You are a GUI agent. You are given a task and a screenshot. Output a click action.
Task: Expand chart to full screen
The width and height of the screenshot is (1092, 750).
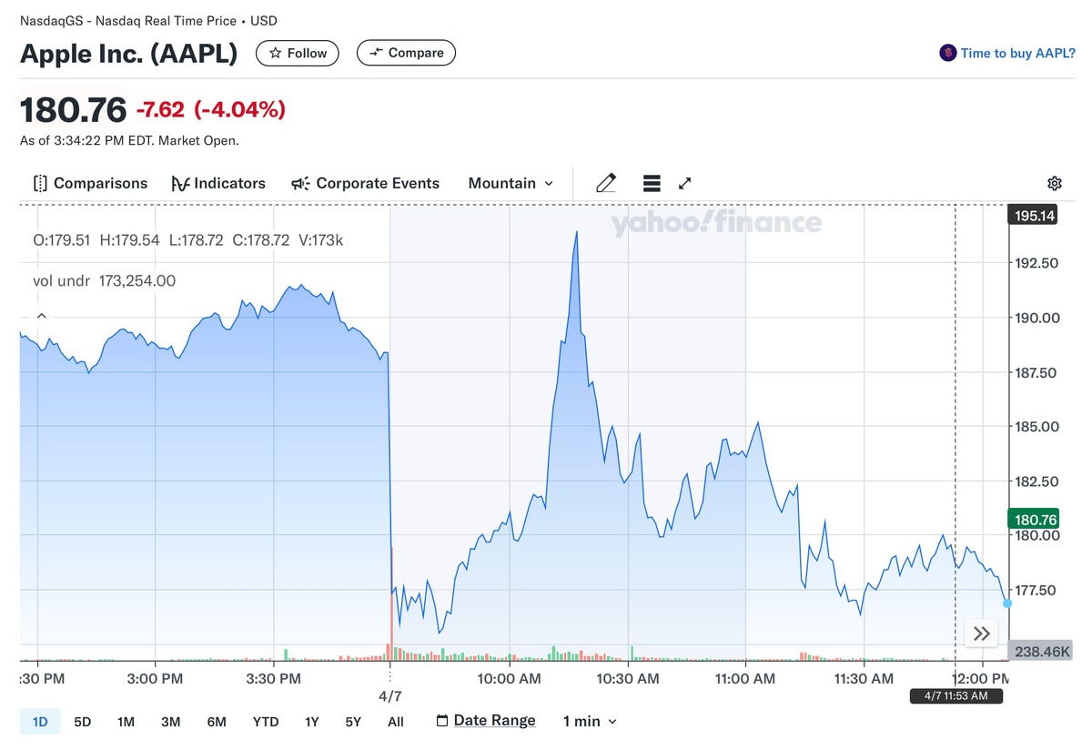pyautogui.click(x=685, y=183)
